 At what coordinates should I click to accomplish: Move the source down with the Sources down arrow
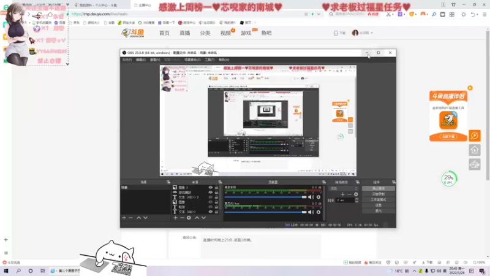[x=203, y=218]
